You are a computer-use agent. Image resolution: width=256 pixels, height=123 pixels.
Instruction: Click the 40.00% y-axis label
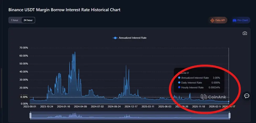pos(23,72)
